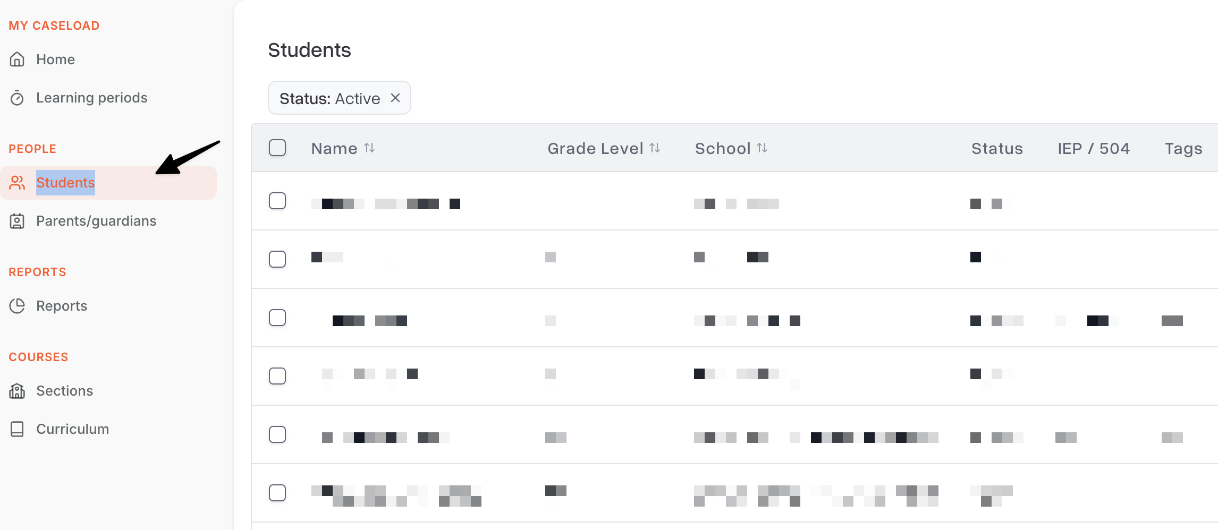Check the first student row checkbox
Image resolution: width=1218 pixels, height=530 pixels.
(x=277, y=201)
